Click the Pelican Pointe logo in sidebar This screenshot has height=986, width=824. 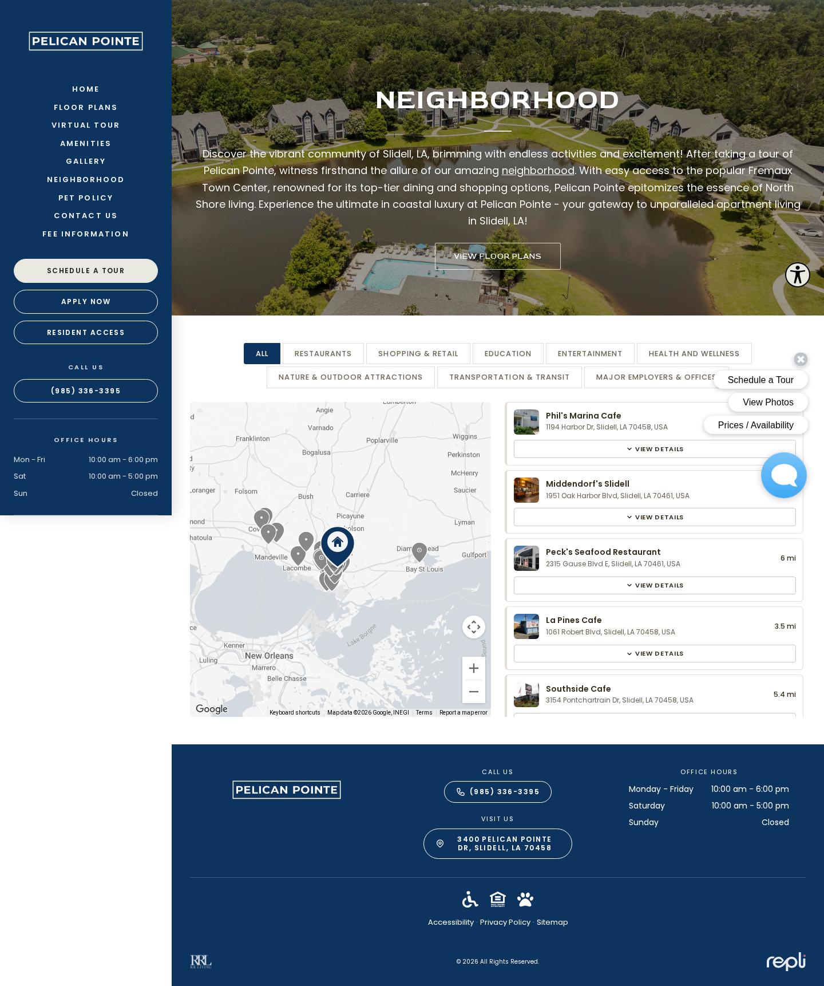[86, 41]
